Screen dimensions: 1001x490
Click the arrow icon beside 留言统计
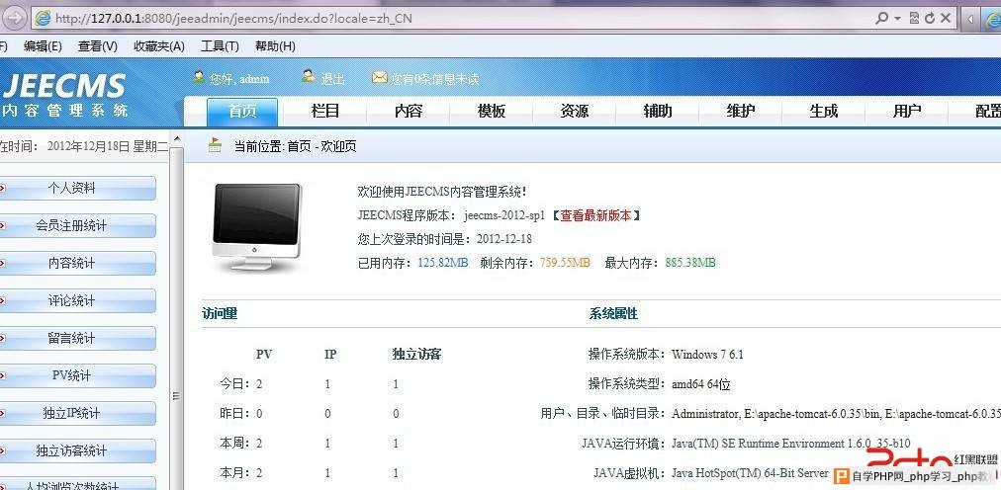[x=3, y=338]
